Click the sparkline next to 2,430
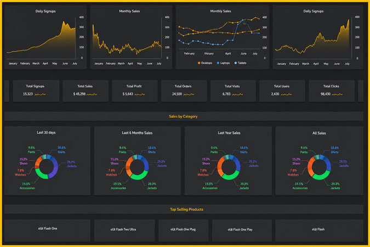 [286, 94]
